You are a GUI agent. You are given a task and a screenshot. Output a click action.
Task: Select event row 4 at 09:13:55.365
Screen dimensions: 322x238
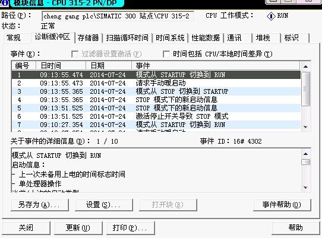coord(156,100)
